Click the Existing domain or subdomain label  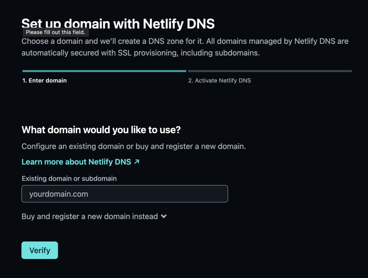69,179
